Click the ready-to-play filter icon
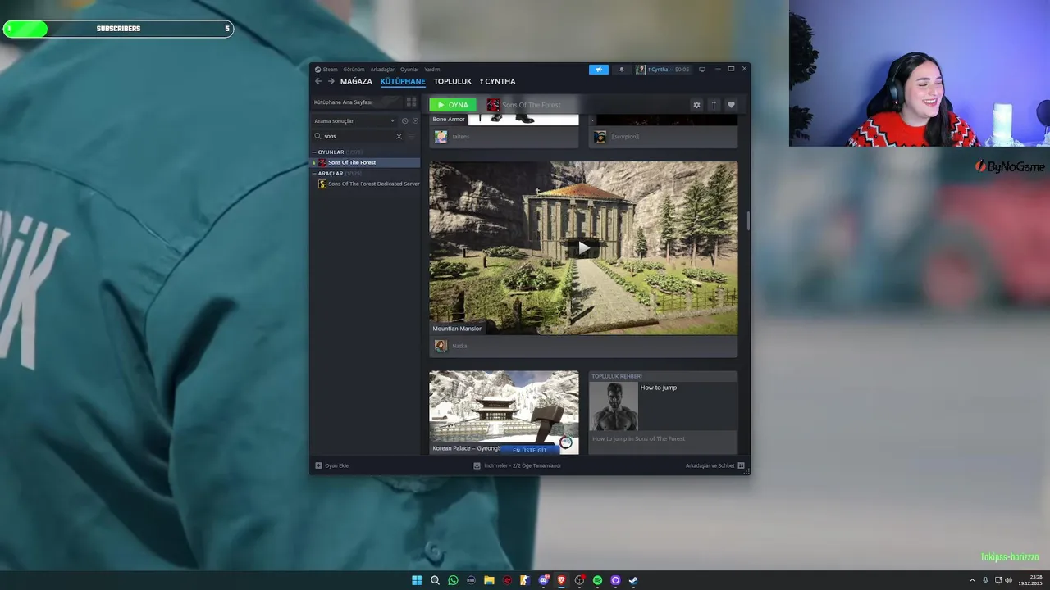The height and width of the screenshot is (590, 1050). coord(415,120)
